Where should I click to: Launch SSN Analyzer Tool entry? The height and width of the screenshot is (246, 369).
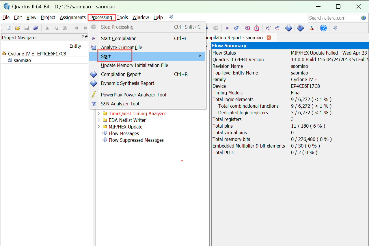point(147,104)
